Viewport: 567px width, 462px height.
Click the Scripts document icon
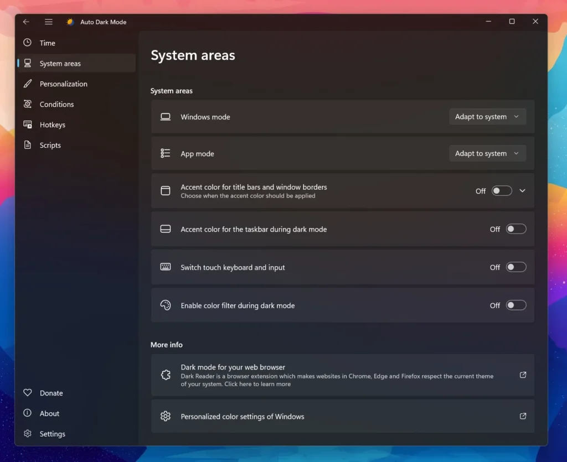click(28, 145)
